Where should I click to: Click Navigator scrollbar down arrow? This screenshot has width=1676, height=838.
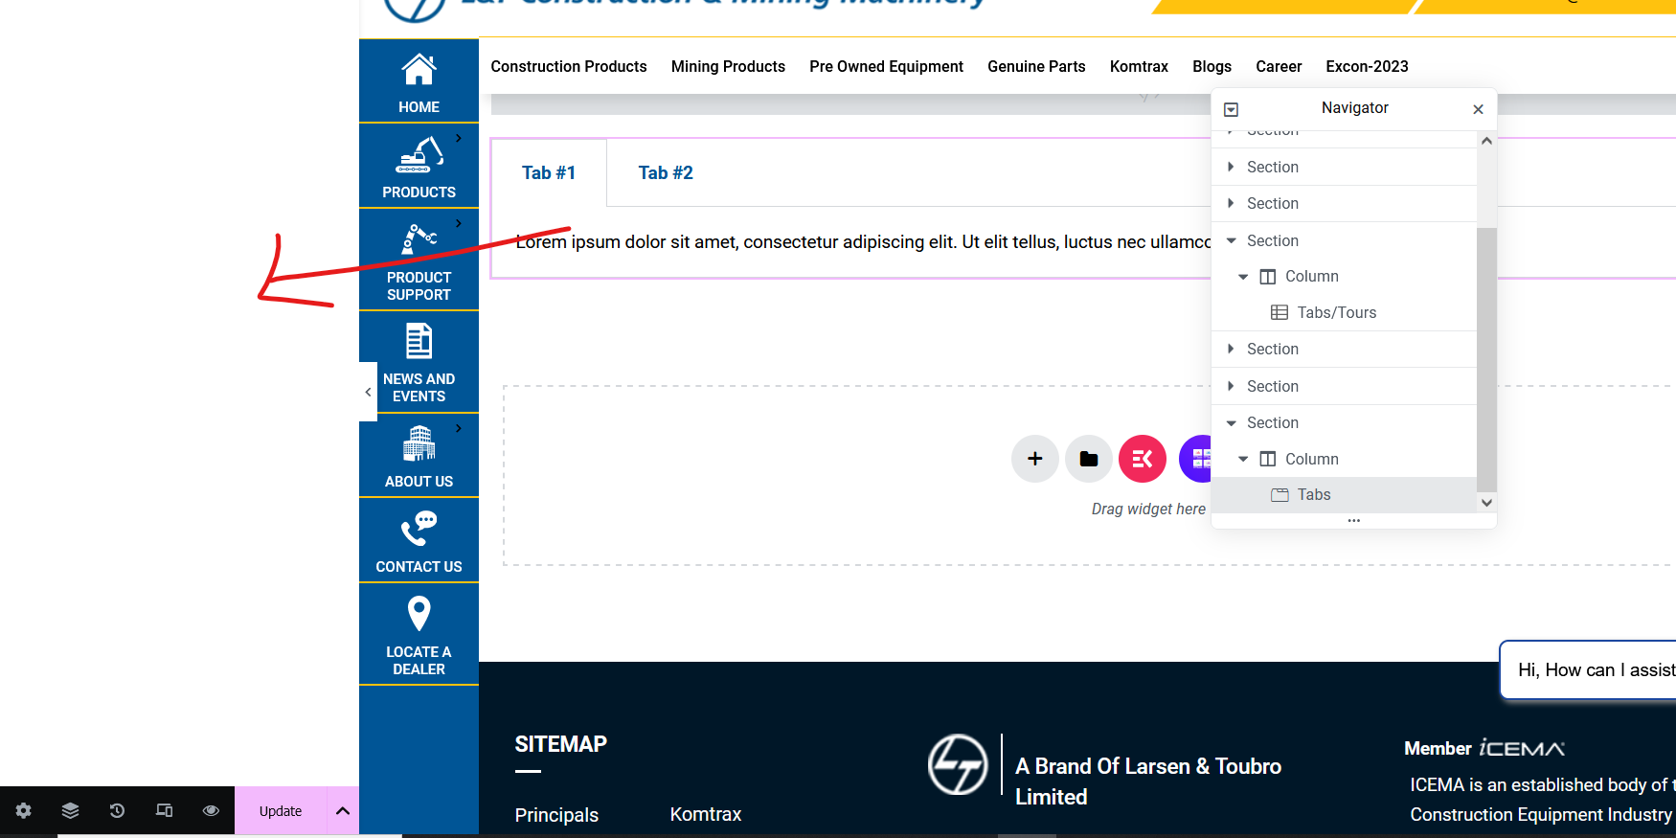[x=1486, y=502]
